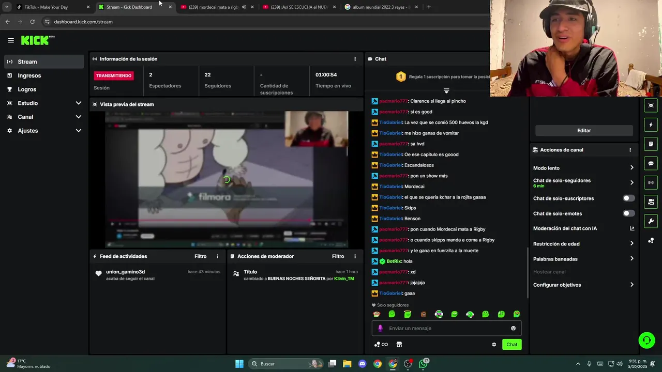
Task: Open options menu of Acciones de moderador
Action: click(x=355, y=256)
